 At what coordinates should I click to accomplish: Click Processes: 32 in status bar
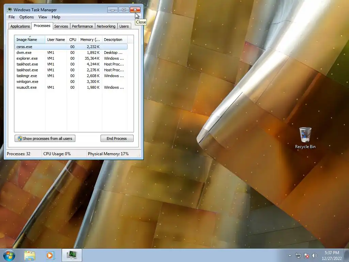[x=18, y=154]
